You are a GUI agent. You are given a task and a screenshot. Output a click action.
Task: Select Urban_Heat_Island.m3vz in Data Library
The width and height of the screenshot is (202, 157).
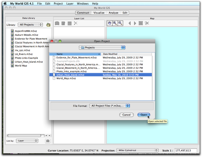pyautogui.click(x=29, y=62)
